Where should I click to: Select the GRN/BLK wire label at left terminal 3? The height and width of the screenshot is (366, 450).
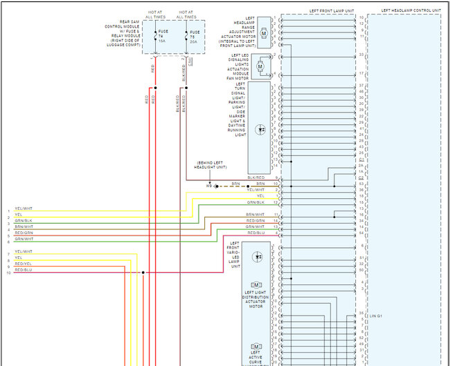(x=23, y=220)
